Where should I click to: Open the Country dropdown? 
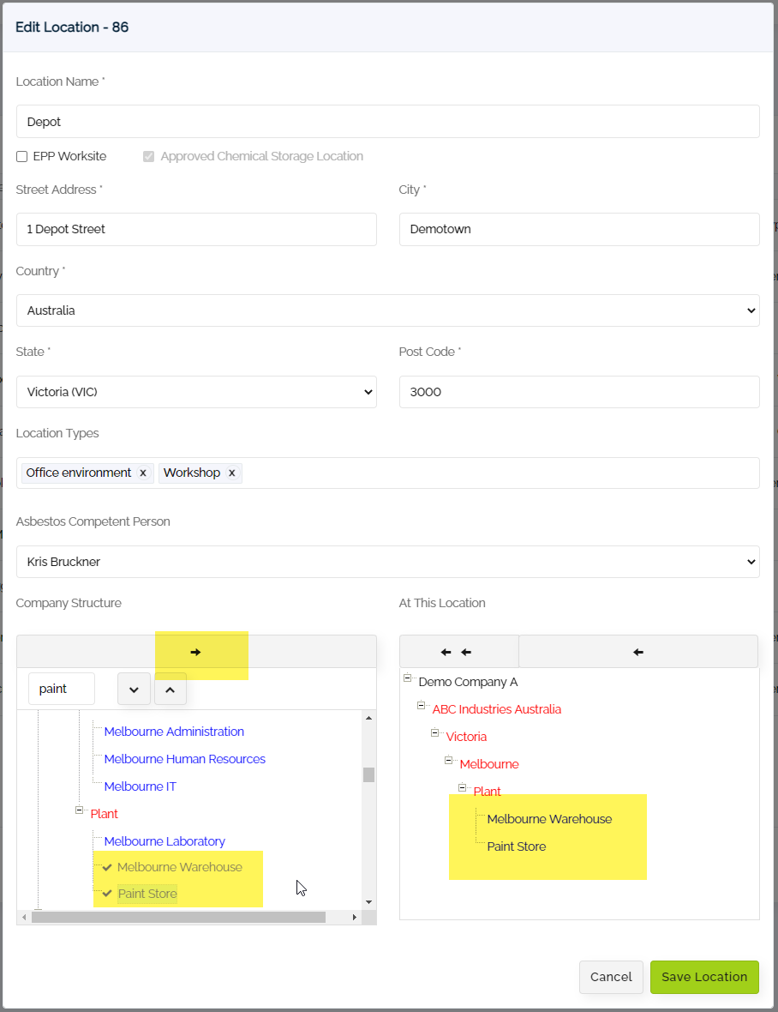(387, 310)
